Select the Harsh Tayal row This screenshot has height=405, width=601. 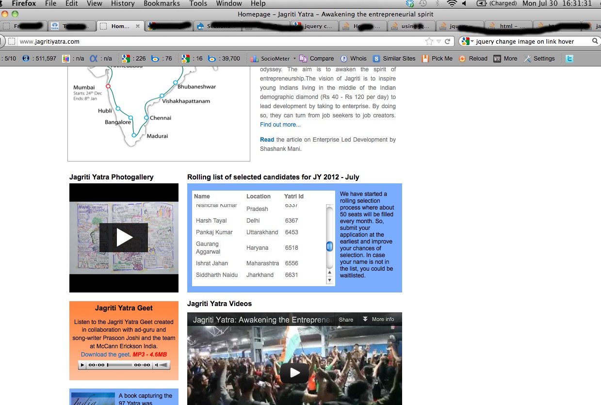pos(260,221)
